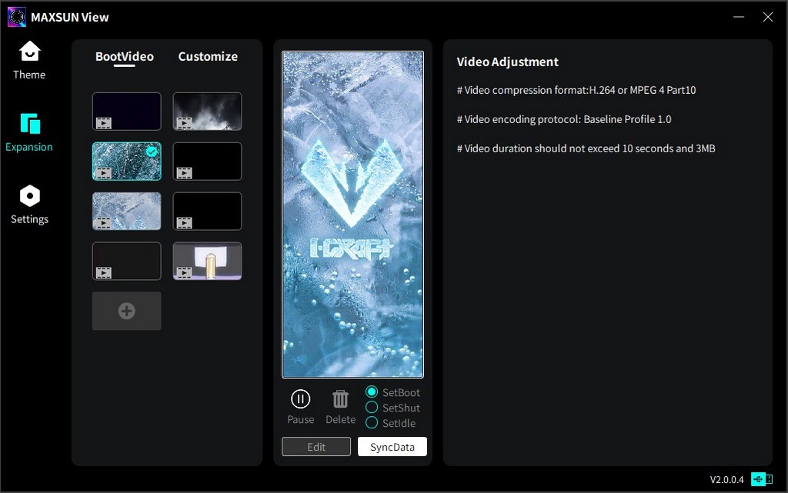Screen dimensions: 788x493
Task: Switch to the BootVideo tab
Action: click(x=125, y=57)
